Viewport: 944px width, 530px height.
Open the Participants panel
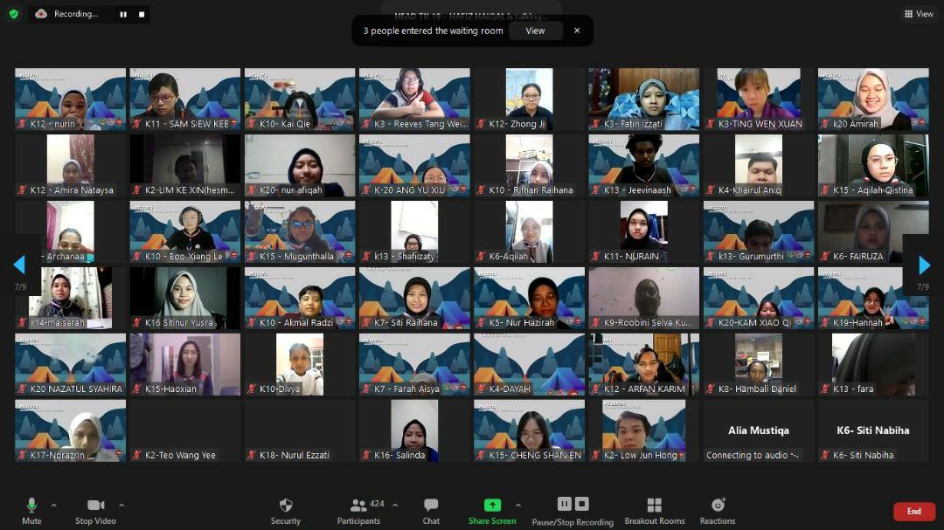pyautogui.click(x=358, y=510)
